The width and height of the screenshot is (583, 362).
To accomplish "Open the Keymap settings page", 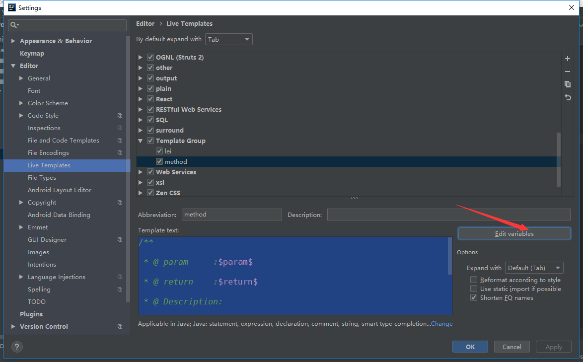I will pyautogui.click(x=32, y=54).
